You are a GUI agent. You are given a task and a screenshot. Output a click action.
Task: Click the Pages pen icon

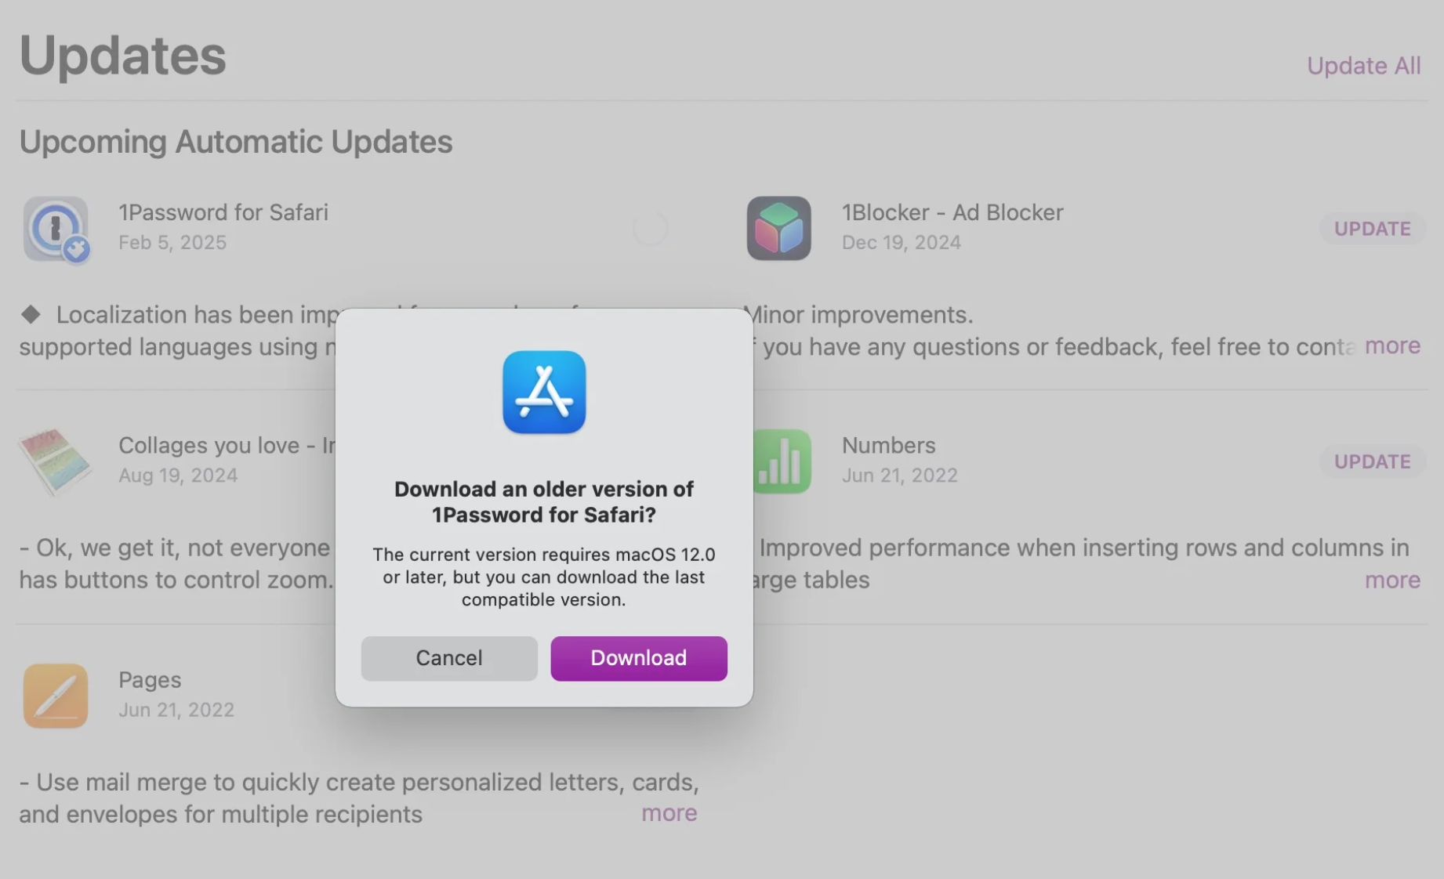(x=56, y=696)
